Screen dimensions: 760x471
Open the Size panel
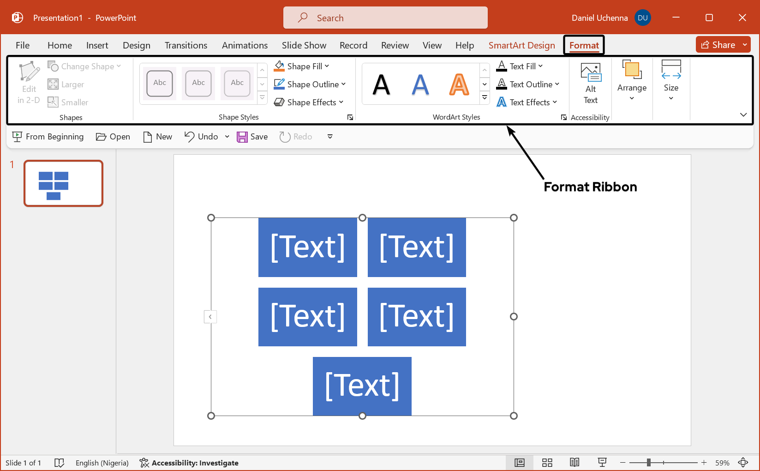tap(671, 83)
